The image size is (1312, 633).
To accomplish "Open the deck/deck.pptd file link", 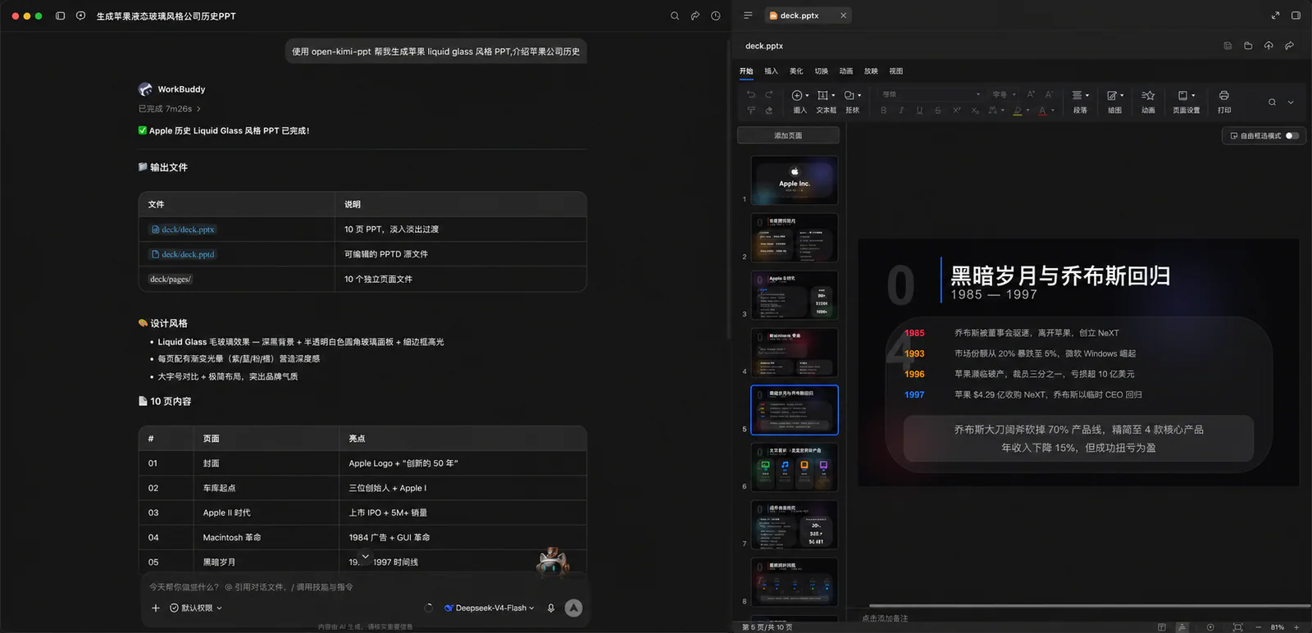I will [x=183, y=254].
